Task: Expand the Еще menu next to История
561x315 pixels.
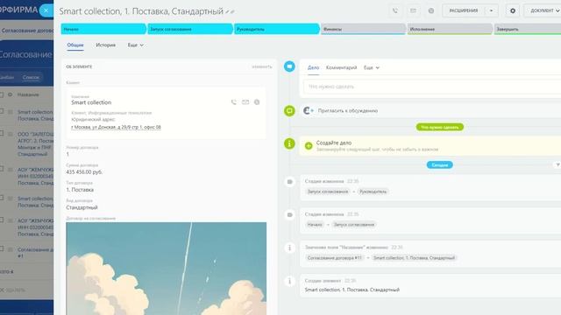Action: pyautogui.click(x=135, y=45)
